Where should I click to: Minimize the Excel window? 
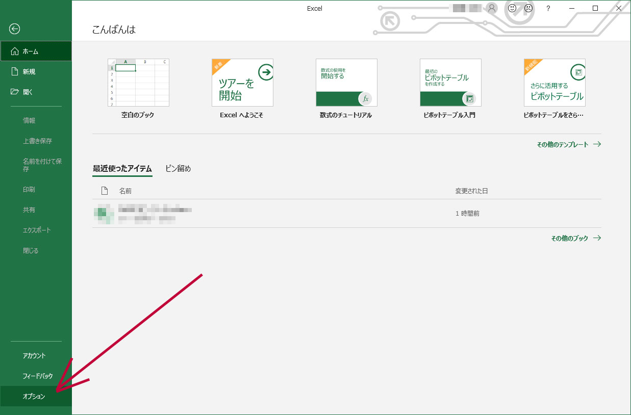573,8
